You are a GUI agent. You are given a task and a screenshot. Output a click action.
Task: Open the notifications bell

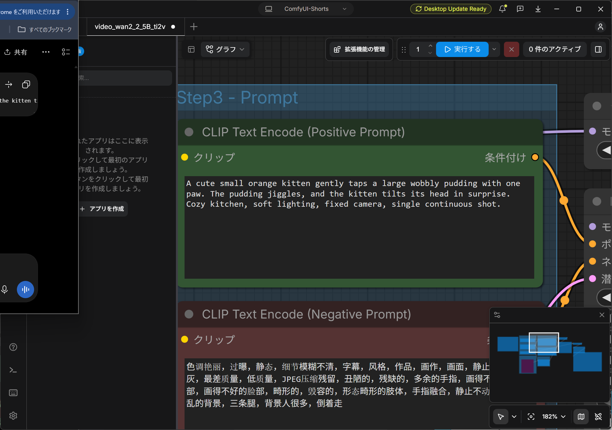502,9
